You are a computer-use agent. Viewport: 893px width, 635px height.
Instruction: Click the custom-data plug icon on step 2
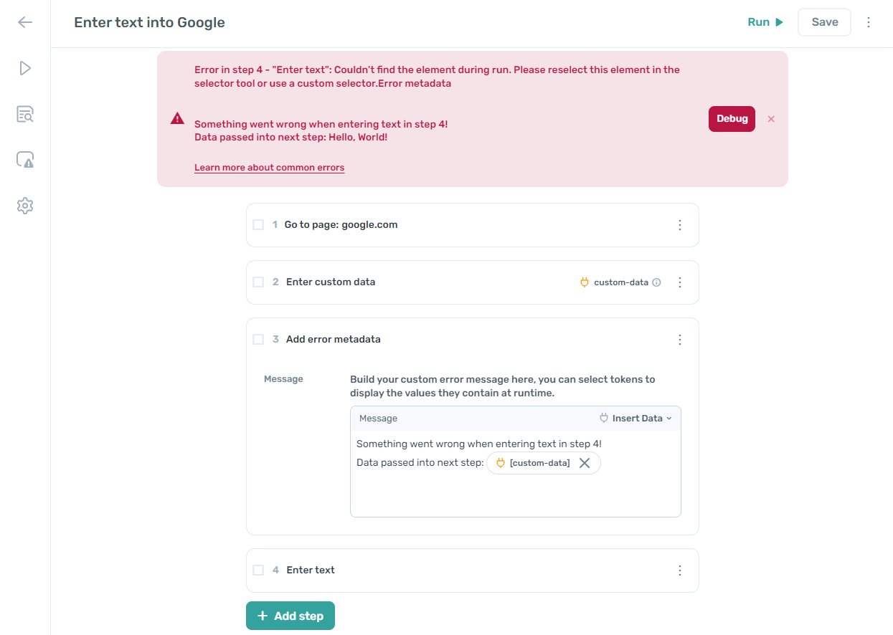tap(585, 282)
